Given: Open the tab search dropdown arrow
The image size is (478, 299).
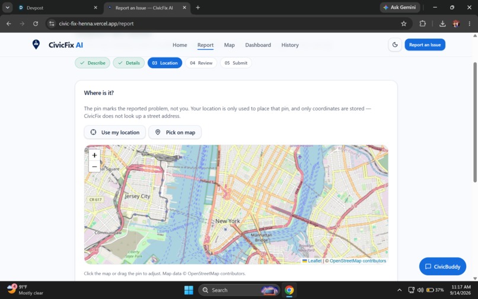Looking at the screenshot, I should pyautogui.click(x=7, y=8).
